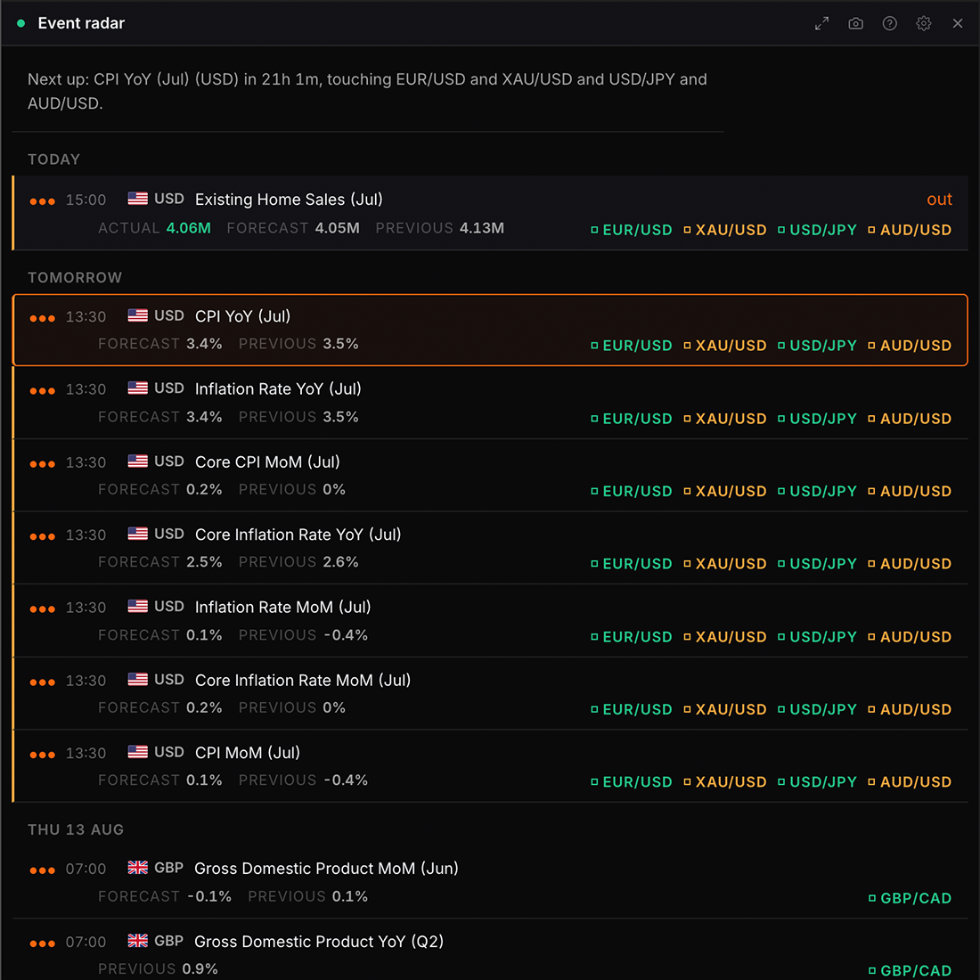Close the Event radar panel
The height and width of the screenshot is (980, 980).
[x=957, y=24]
